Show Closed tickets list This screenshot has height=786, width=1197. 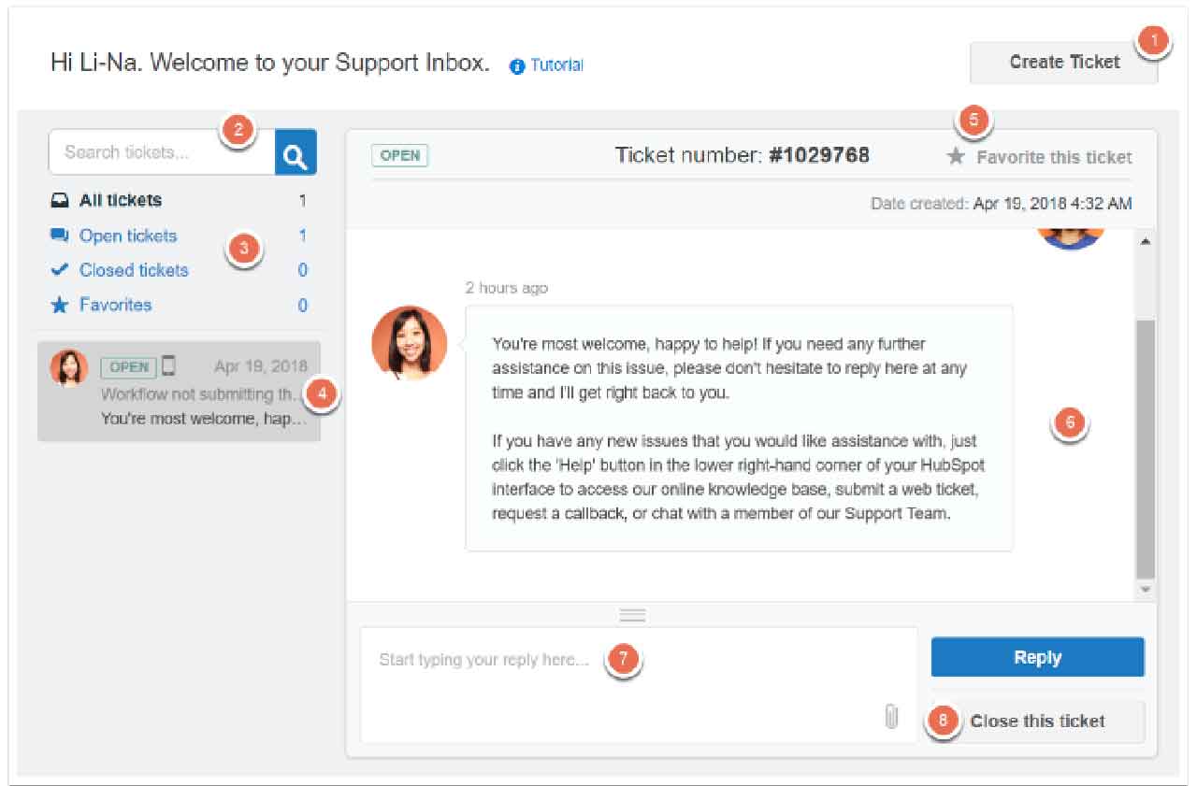pyautogui.click(x=134, y=270)
